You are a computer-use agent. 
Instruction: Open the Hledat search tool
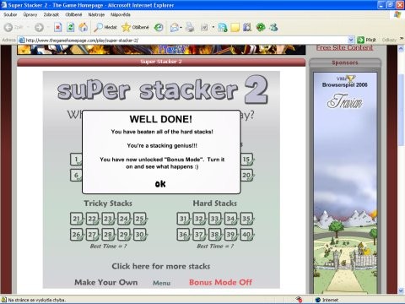[x=105, y=27]
